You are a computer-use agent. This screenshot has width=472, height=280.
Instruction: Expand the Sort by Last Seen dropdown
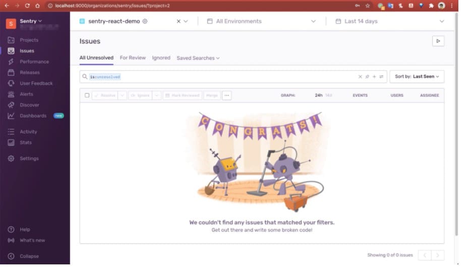click(417, 77)
